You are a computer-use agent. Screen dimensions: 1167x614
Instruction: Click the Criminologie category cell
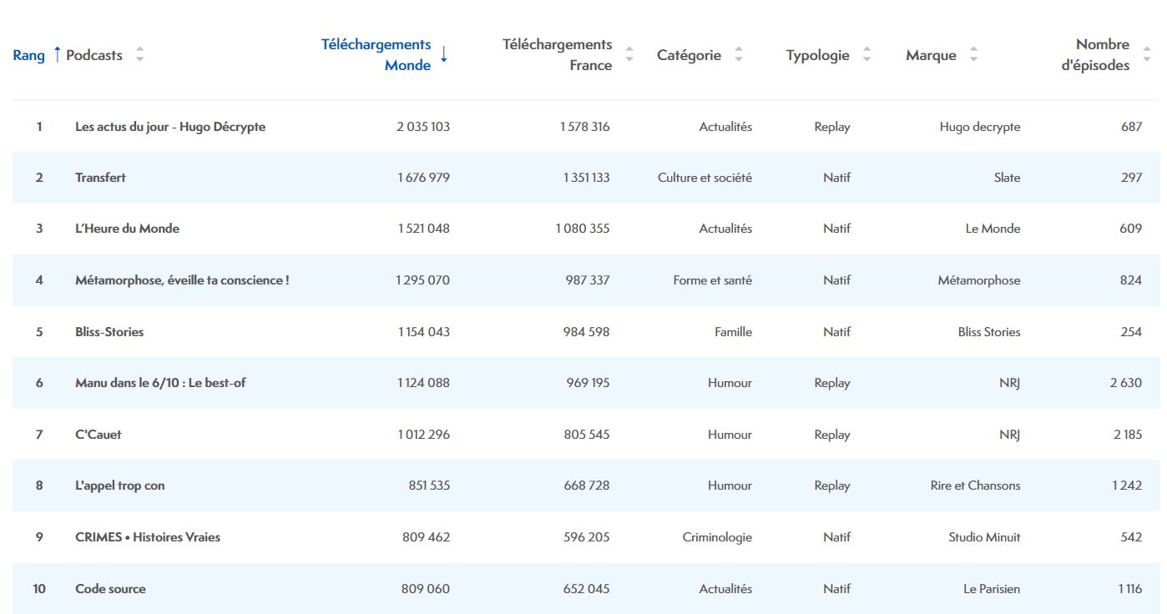click(x=717, y=537)
